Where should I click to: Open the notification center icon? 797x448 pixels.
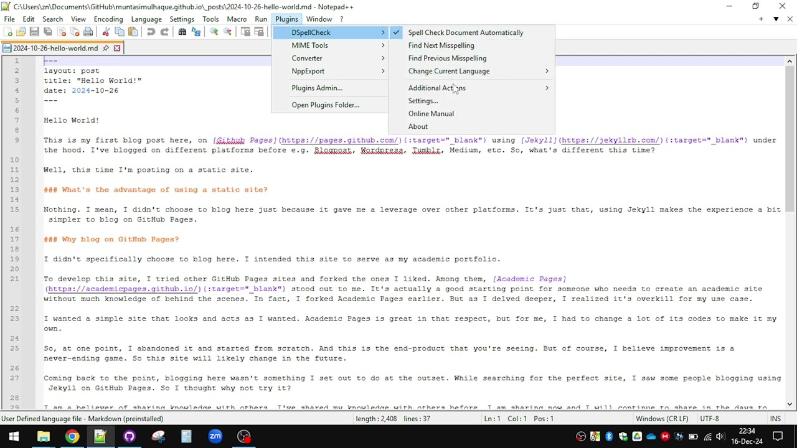(778, 436)
